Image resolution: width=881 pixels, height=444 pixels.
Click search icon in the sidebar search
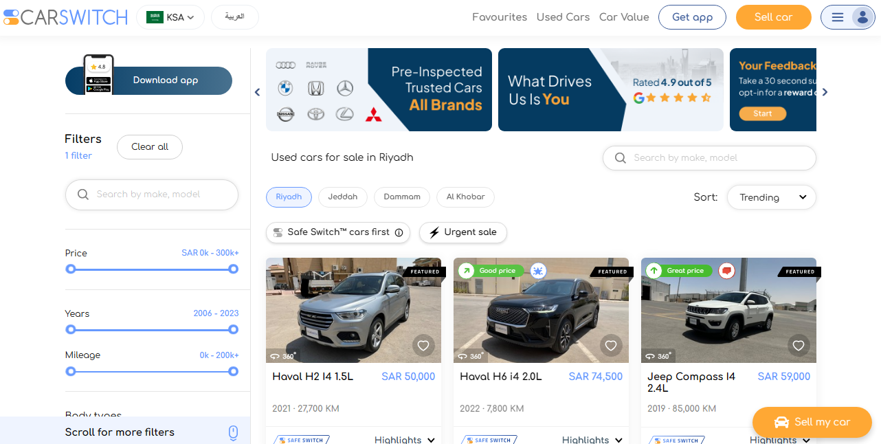[x=83, y=195]
